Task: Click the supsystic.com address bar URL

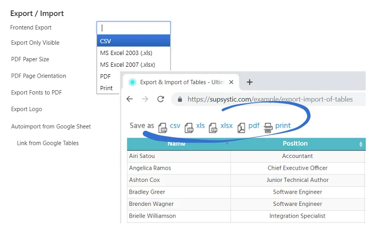Action: click(x=270, y=99)
